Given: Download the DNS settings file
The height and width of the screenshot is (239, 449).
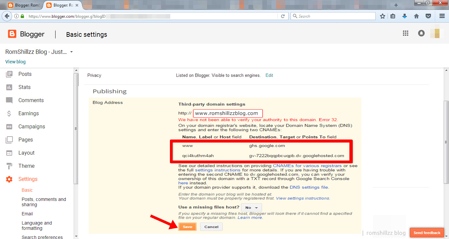Looking at the screenshot, I should tap(309, 187).
